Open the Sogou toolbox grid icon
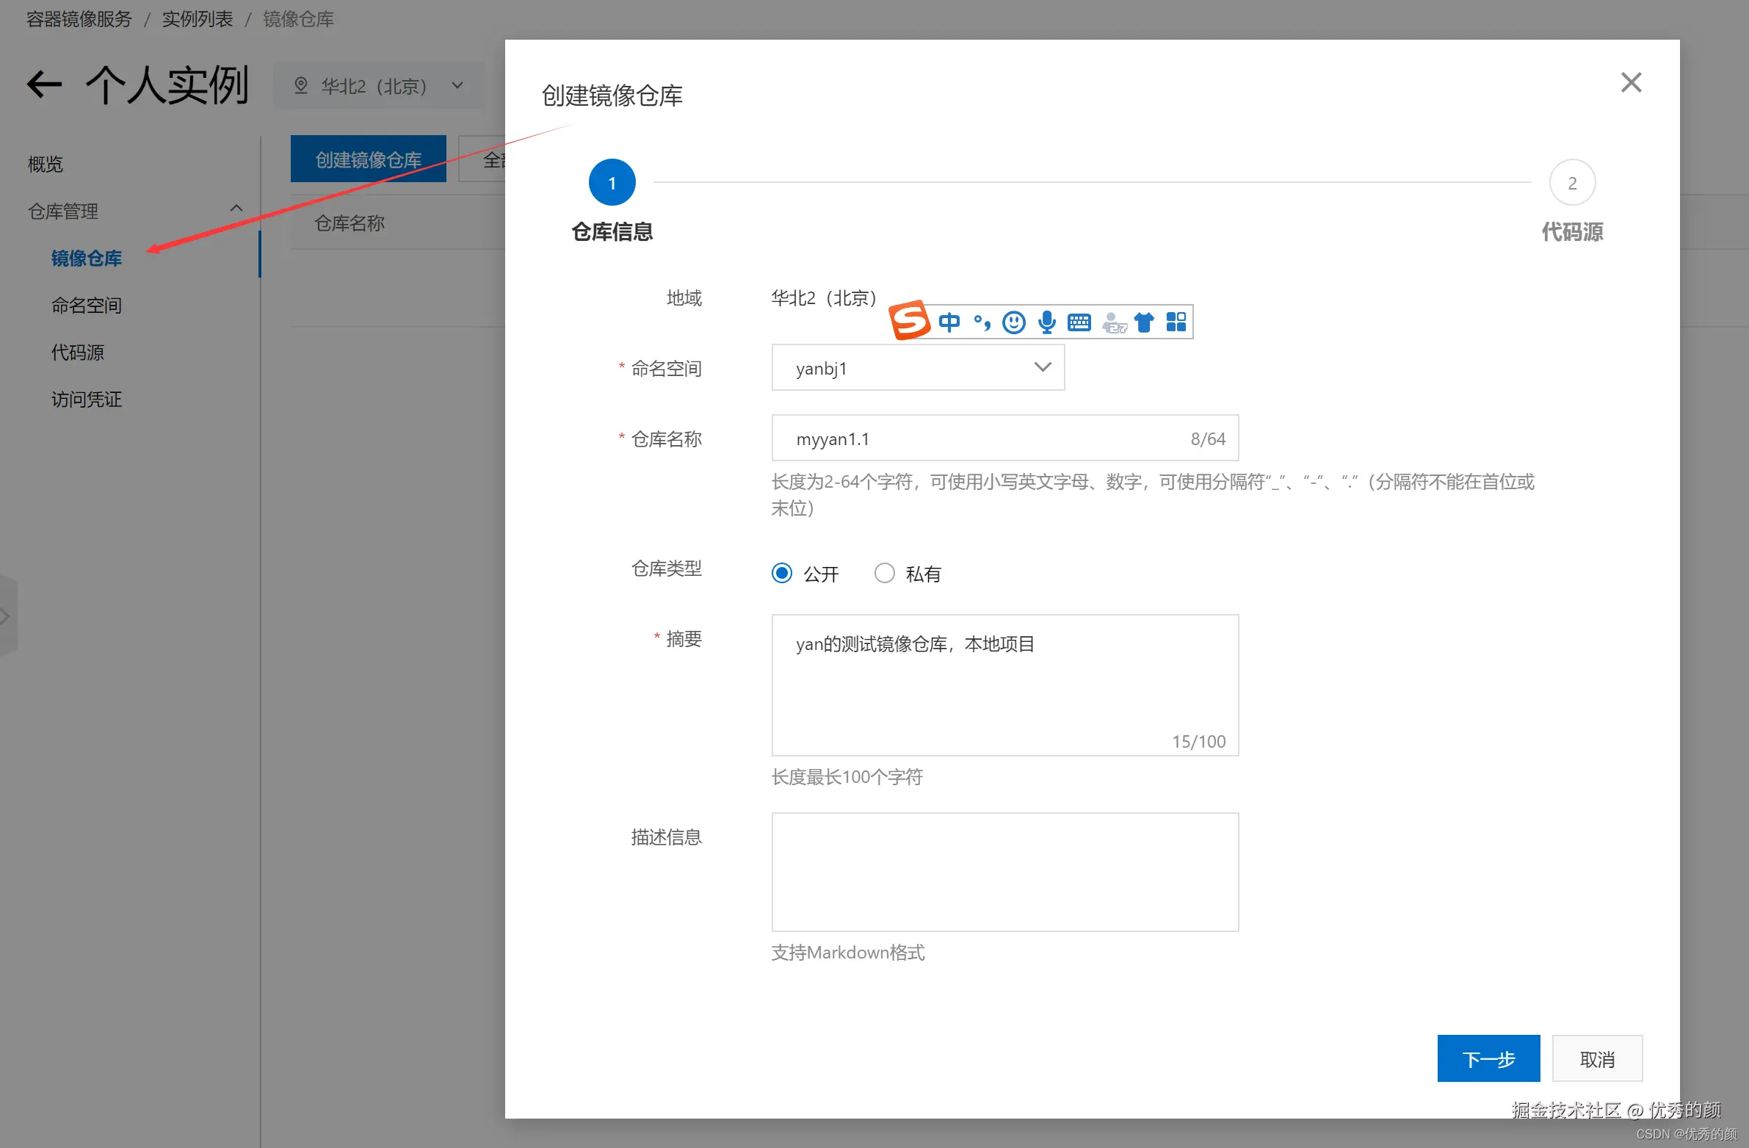 (1176, 321)
